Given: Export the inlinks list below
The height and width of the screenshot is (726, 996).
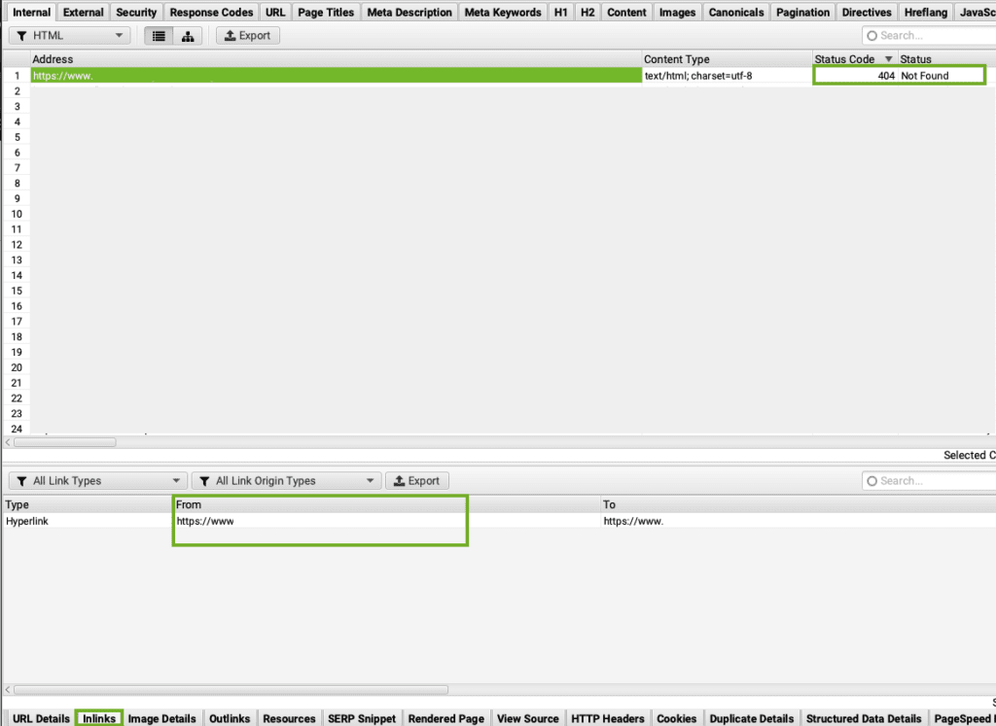Looking at the screenshot, I should [416, 481].
